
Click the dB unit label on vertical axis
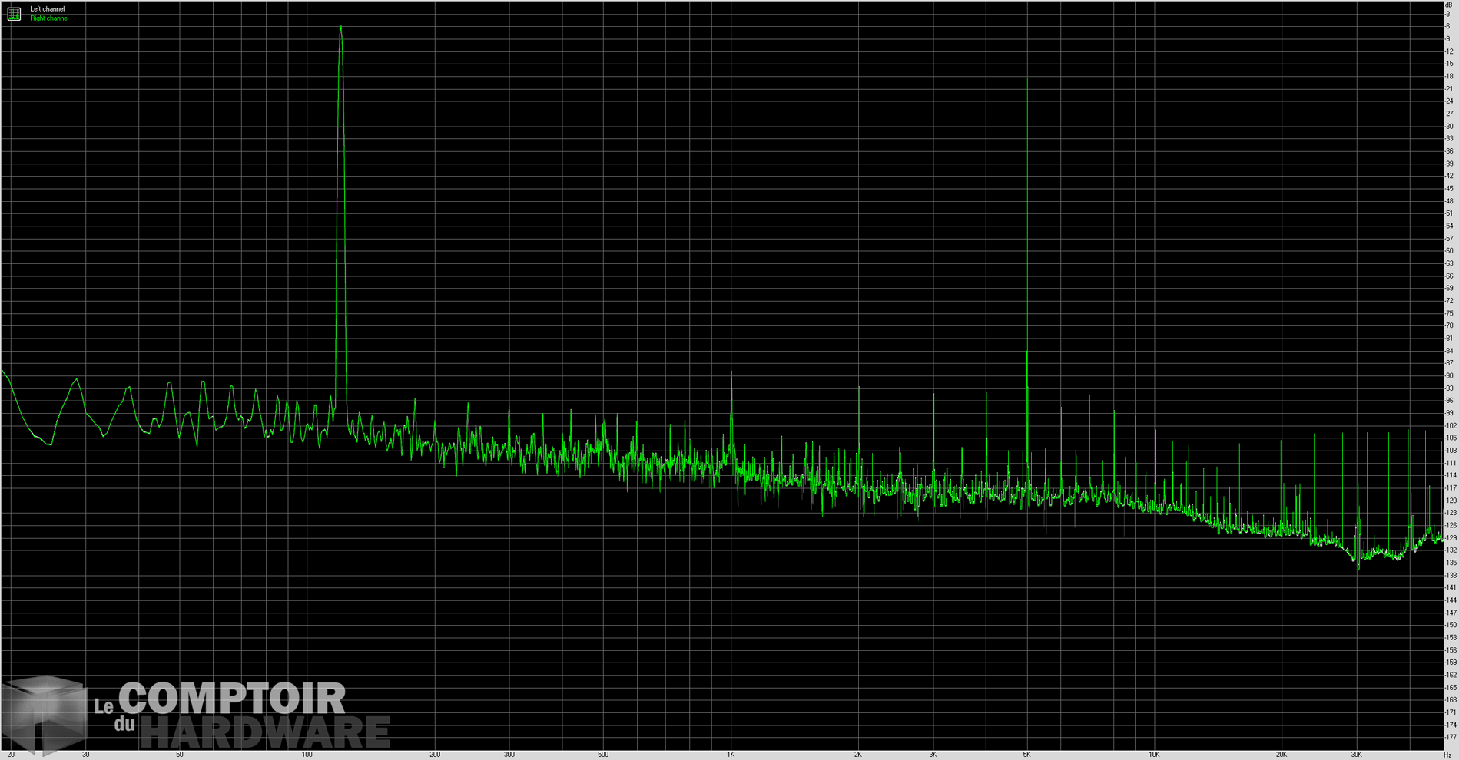pos(1448,5)
